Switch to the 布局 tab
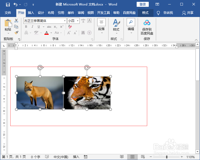The width and height of the screenshot is (200, 160). pyautogui.click(x=51, y=13)
